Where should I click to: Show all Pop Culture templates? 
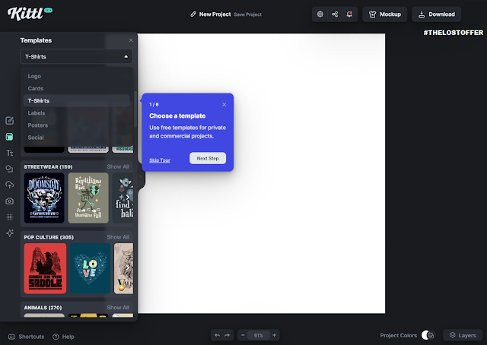118,237
